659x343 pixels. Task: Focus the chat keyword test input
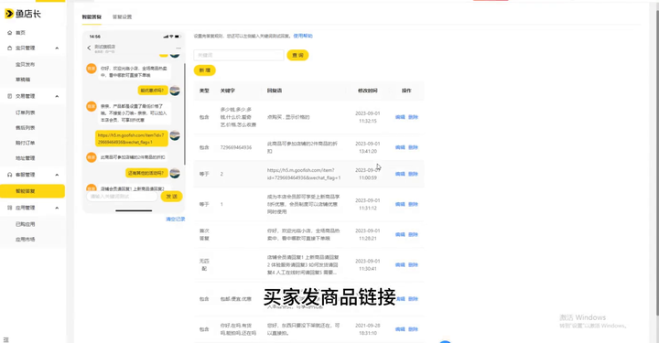pyautogui.click(x=122, y=197)
